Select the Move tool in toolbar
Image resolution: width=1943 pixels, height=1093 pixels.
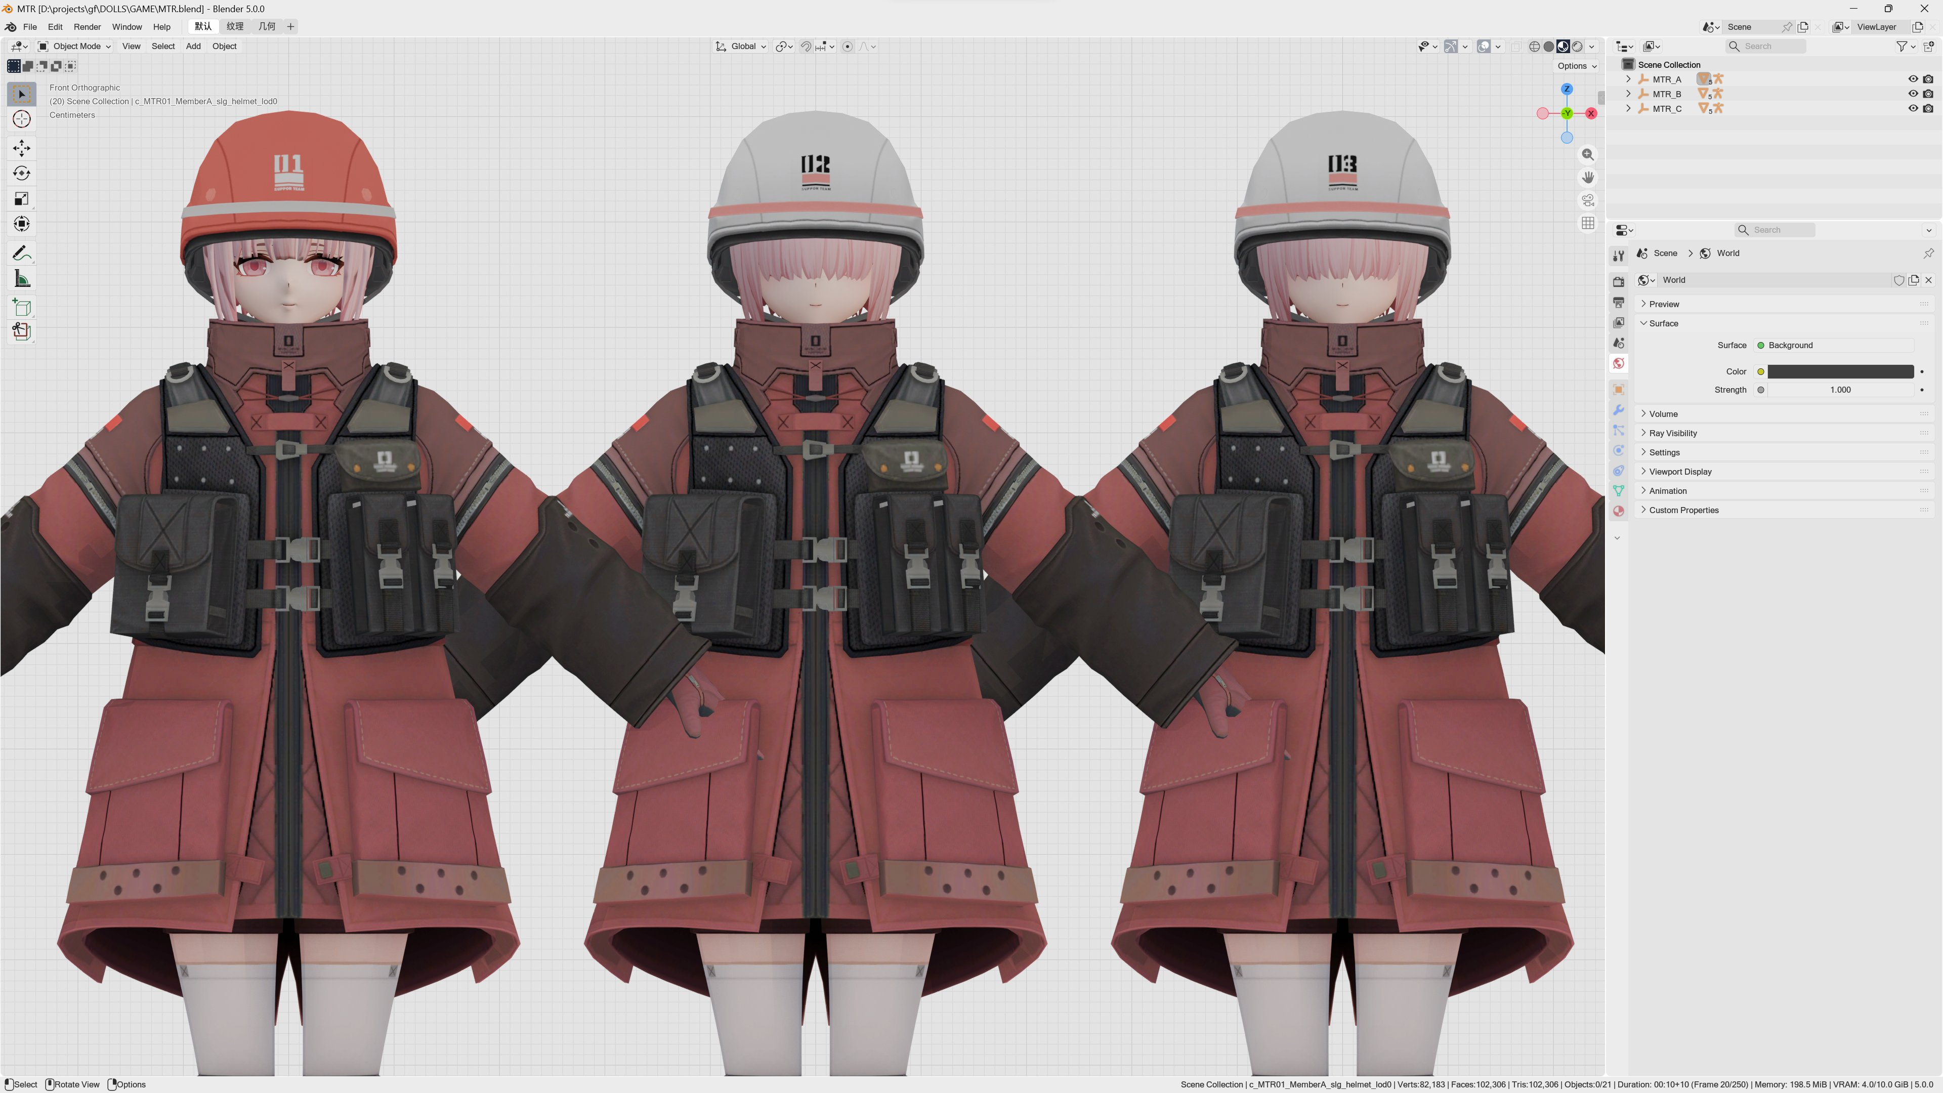click(x=22, y=148)
